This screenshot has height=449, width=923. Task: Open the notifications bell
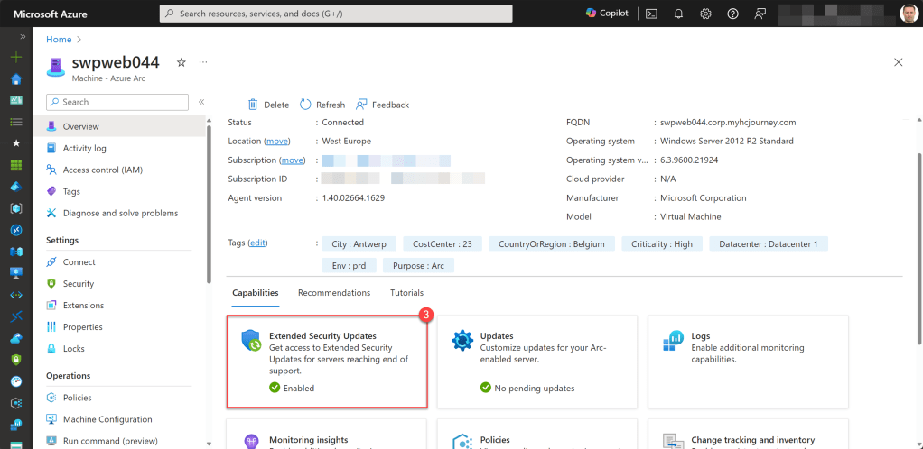click(678, 14)
